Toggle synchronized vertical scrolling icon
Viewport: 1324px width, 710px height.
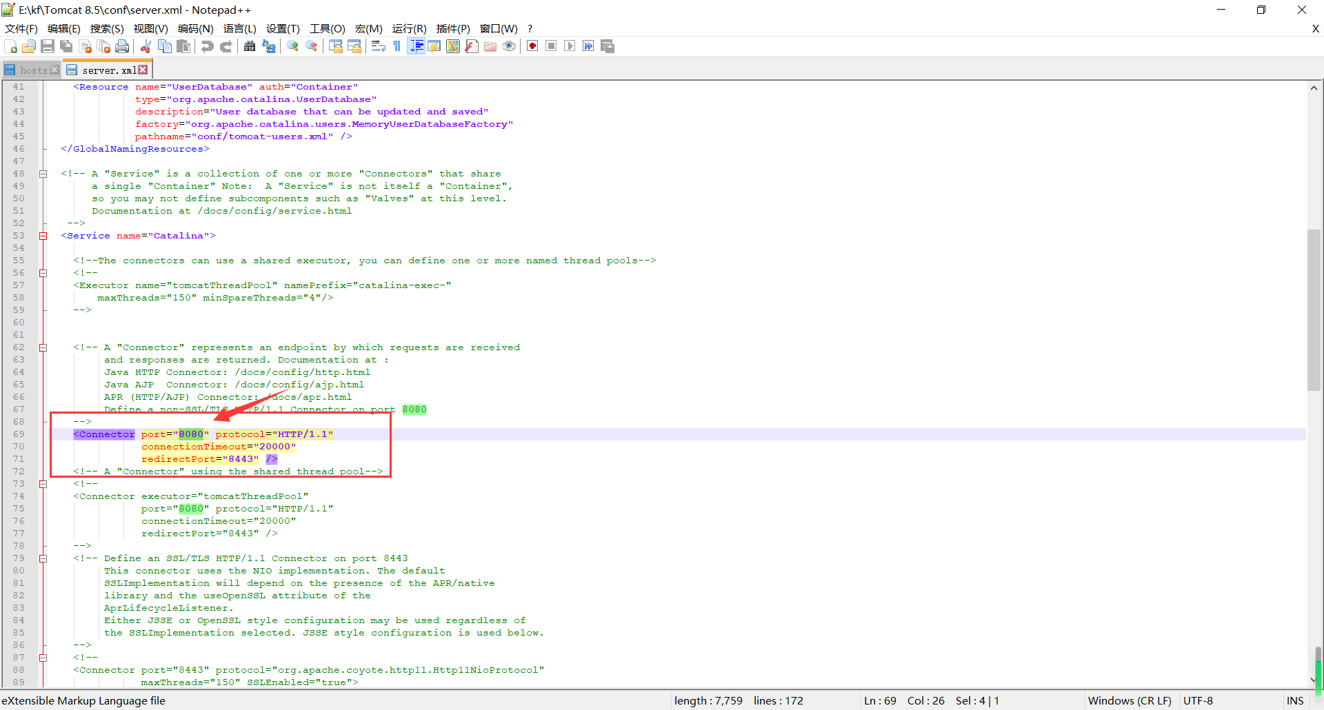(336, 46)
